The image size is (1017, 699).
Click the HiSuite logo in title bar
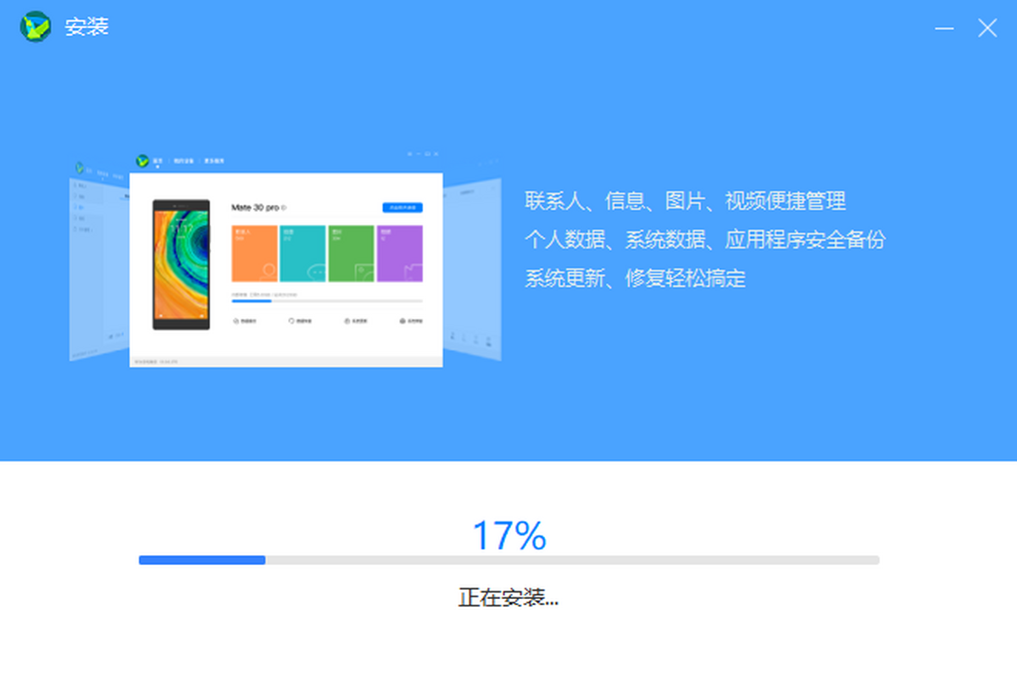tap(36, 27)
